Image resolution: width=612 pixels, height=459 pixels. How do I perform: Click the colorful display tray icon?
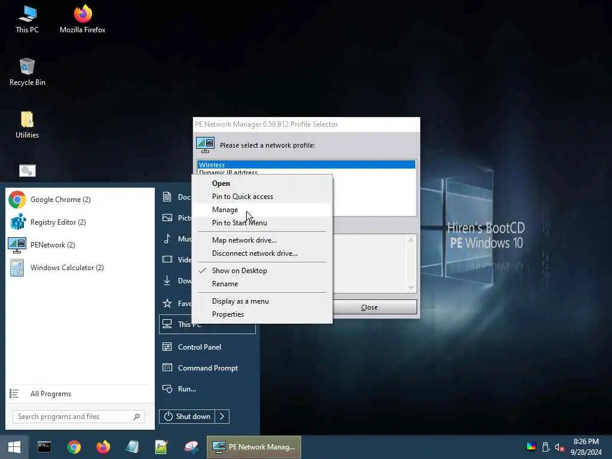pyautogui.click(x=531, y=447)
